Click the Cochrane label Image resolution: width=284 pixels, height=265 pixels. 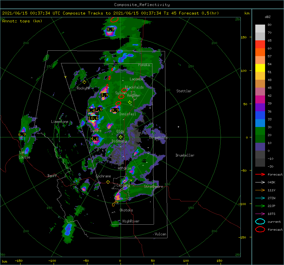click(x=103, y=176)
